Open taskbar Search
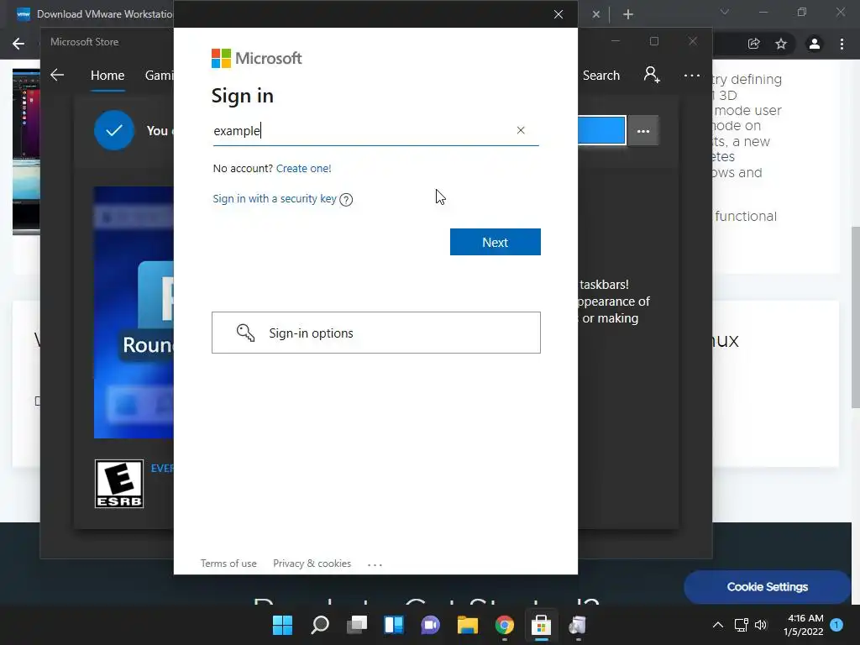 click(320, 625)
